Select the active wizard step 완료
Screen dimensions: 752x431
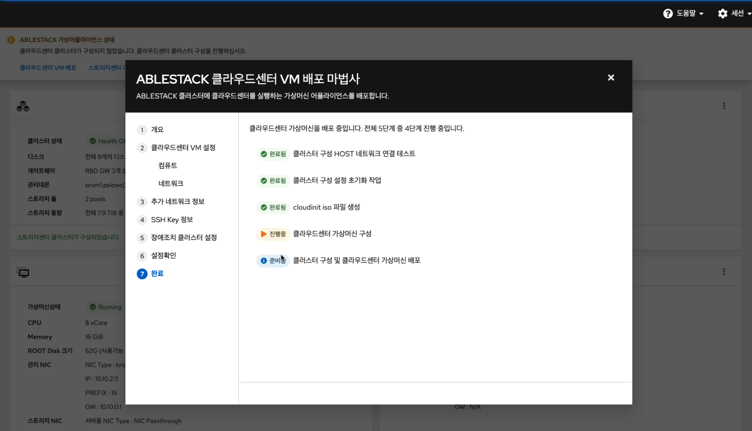pos(151,274)
